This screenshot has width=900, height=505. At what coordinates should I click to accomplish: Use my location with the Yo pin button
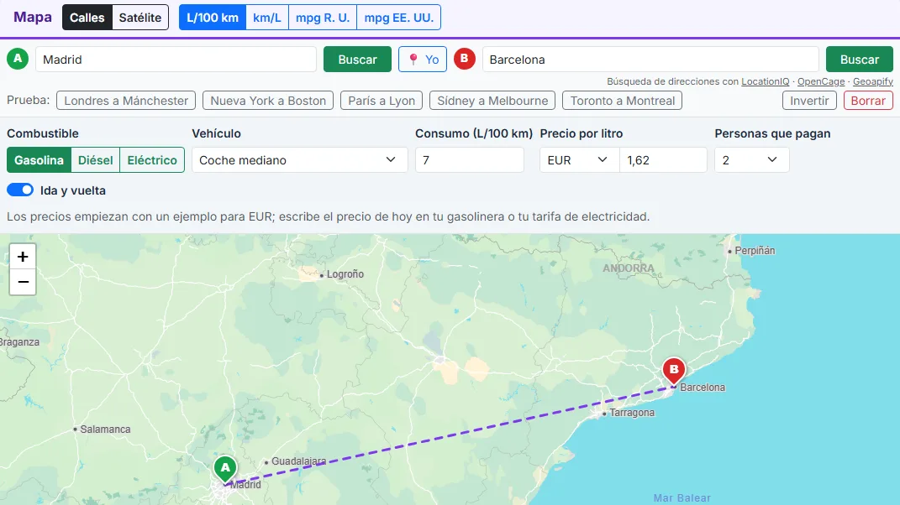click(x=423, y=60)
